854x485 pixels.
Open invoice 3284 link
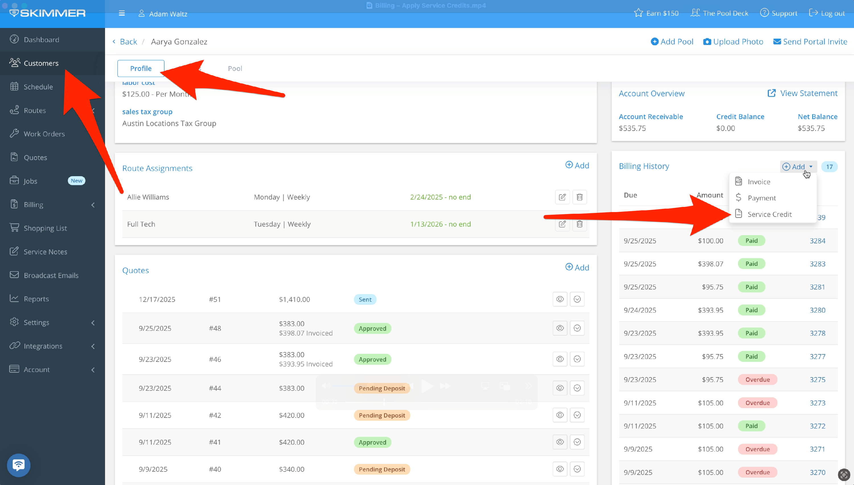pyautogui.click(x=817, y=241)
